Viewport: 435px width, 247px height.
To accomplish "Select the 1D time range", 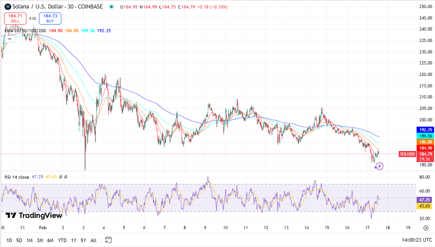I will [x=9, y=240].
